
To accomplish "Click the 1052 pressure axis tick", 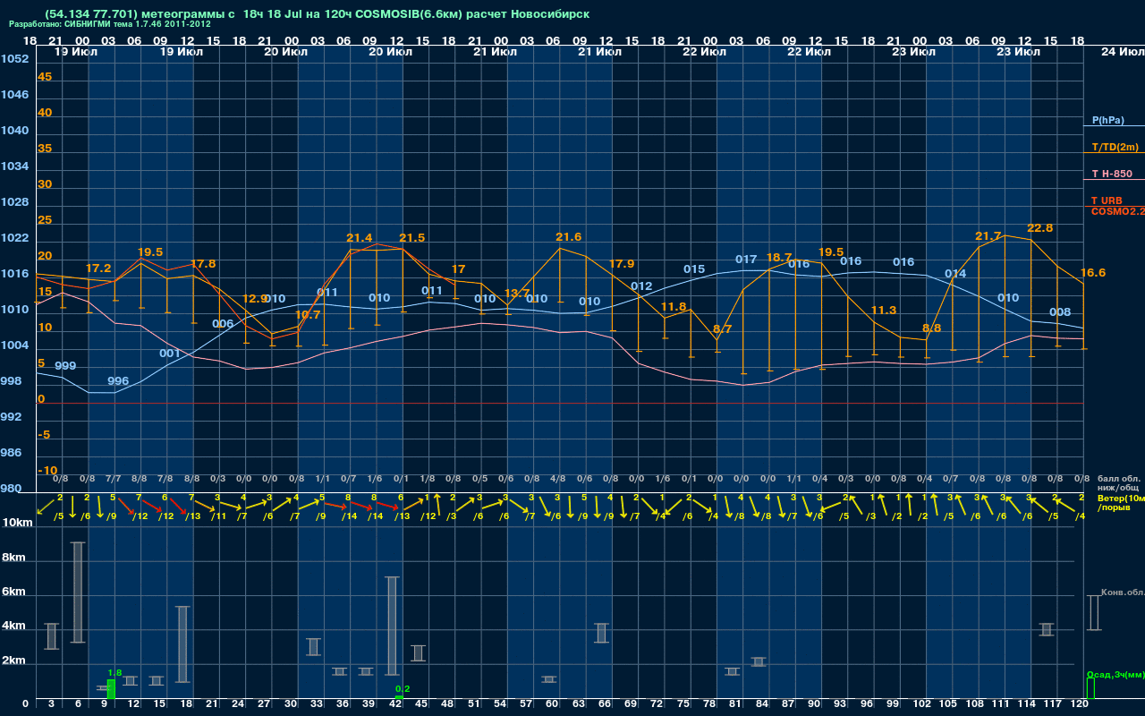I will (x=14, y=59).
